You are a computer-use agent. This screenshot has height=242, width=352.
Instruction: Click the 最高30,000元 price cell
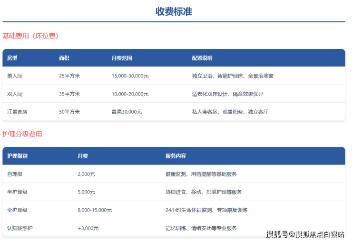click(x=127, y=112)
